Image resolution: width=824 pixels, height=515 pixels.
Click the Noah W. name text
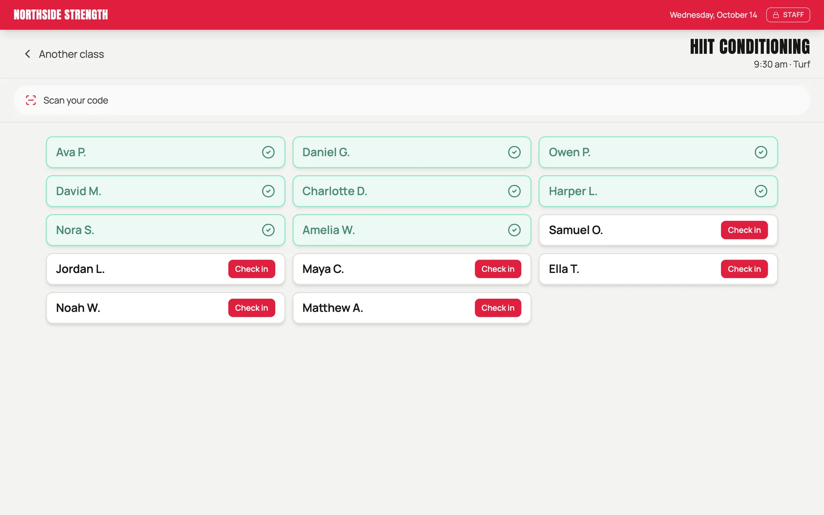click(78, 308)
